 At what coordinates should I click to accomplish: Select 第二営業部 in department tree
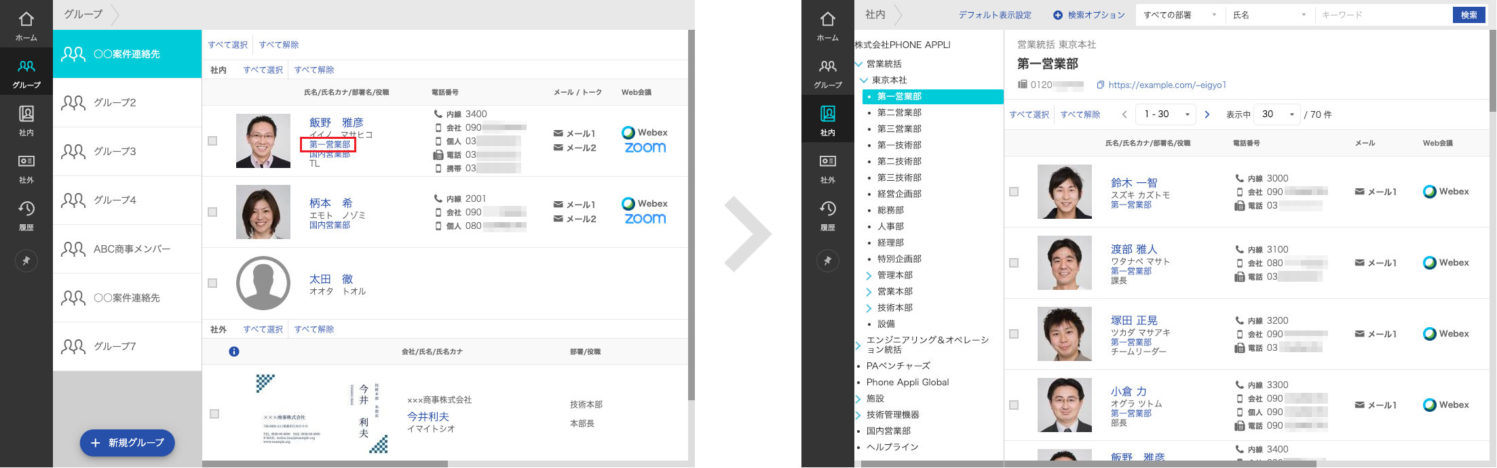tap(899, 112)
